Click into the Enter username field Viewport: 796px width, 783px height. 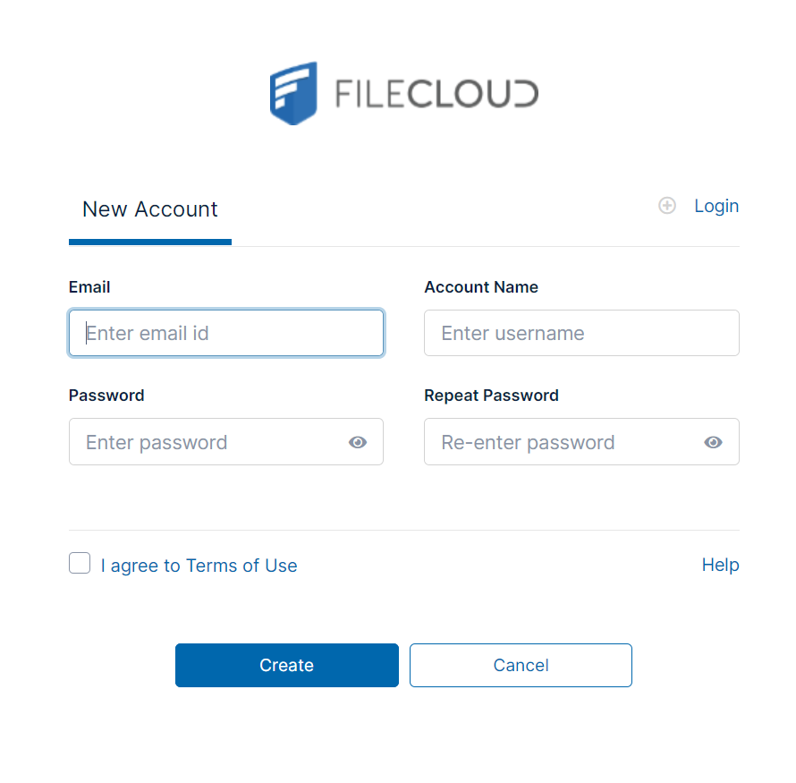click(x=581, y=334)
